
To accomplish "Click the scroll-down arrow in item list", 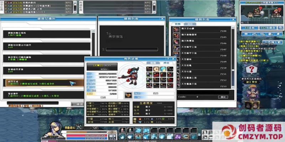I will tap(233, 87).
